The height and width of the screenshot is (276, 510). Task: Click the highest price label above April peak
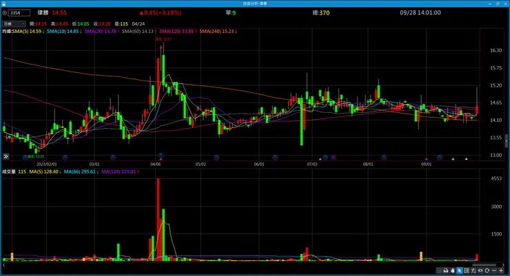point(163,39)
